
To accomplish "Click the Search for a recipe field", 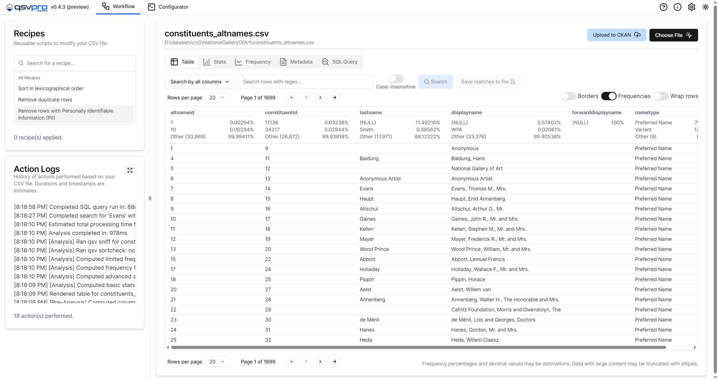I will pyautogui.click(x=75, y=63).
